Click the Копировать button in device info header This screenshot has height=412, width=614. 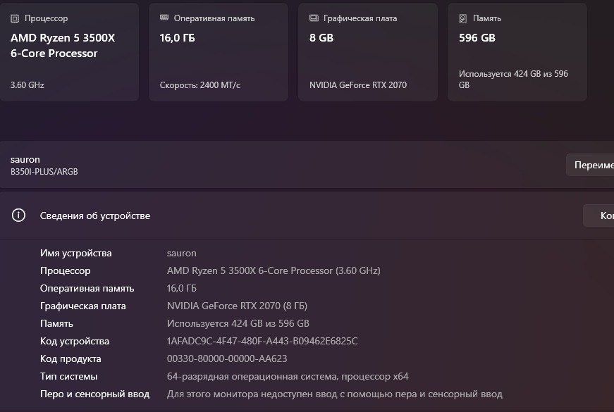pyautogui.click(x=598, y=216)
